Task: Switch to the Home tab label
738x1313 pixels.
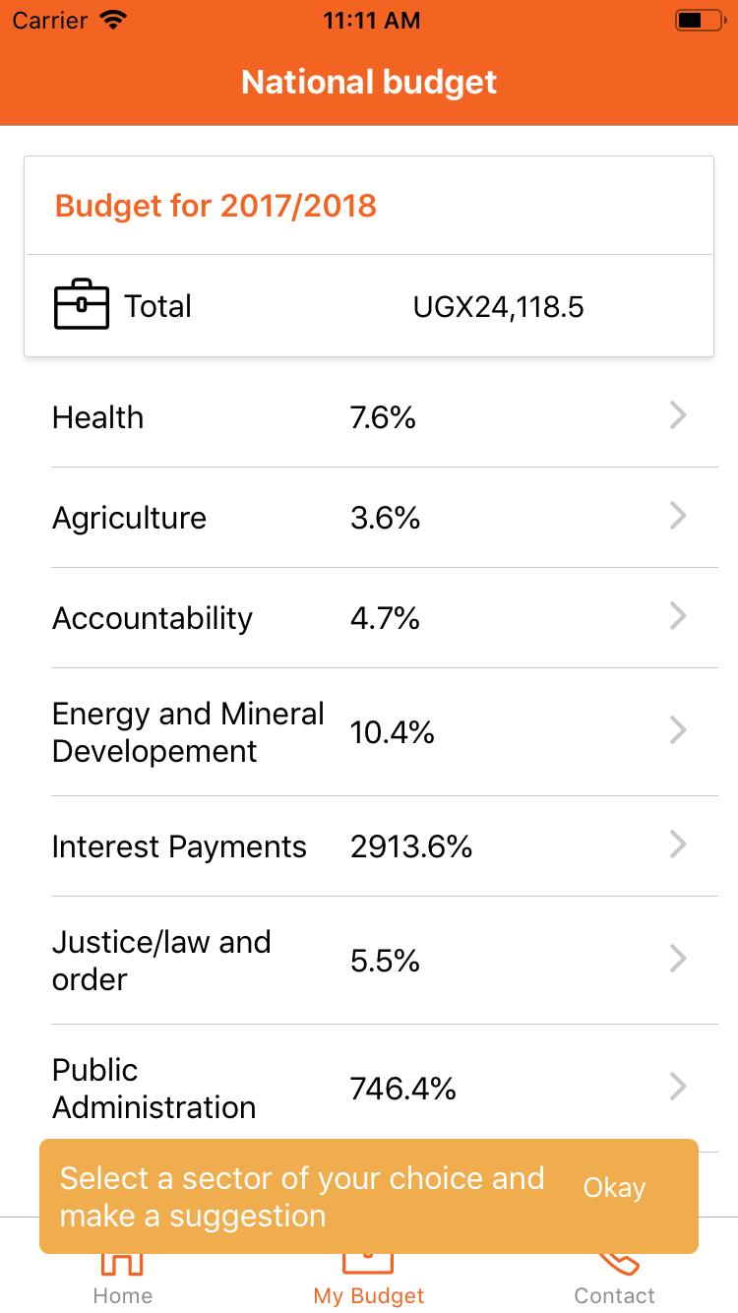Action: point(123,1295)
